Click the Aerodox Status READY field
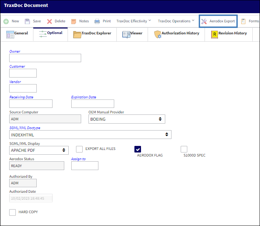The height and width of the screenshot is (226, 260). click(37, 166)
